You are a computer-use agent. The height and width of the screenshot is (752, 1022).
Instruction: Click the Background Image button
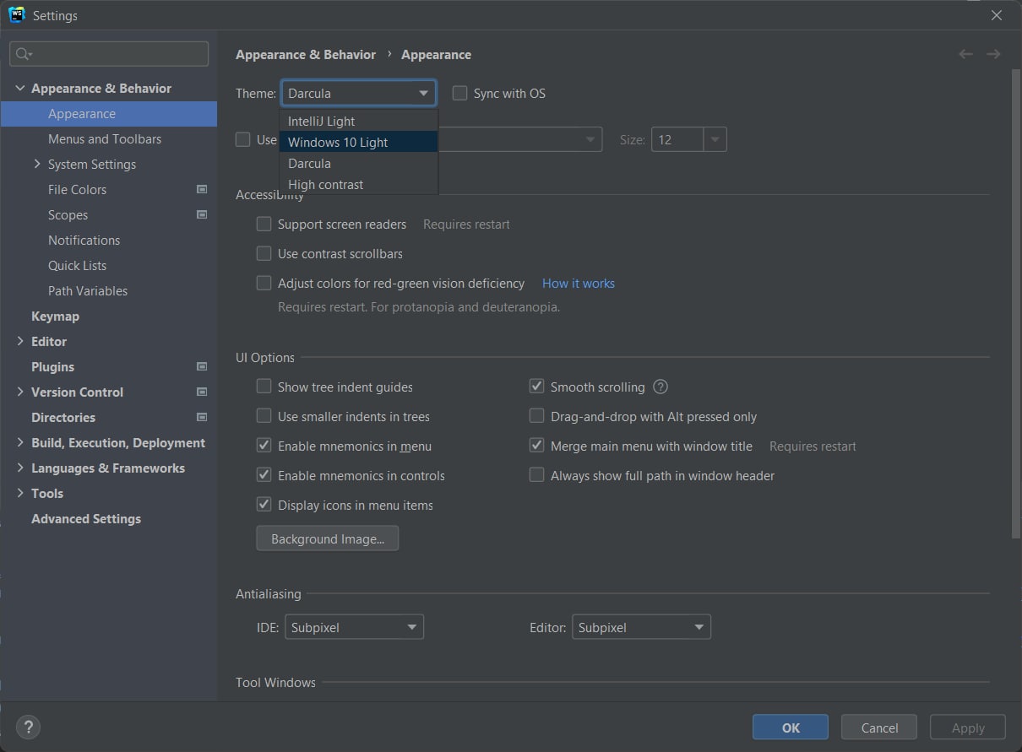coord(327,538)
